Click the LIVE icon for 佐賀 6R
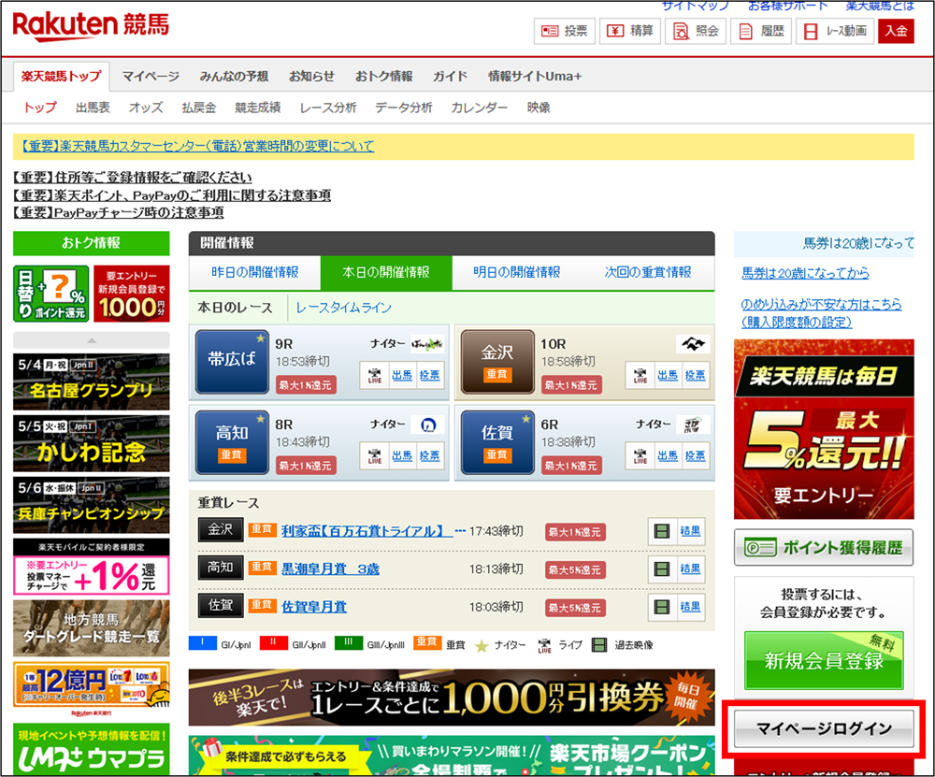Viewport: 935px width, 777px height. [x=640, y=456]
